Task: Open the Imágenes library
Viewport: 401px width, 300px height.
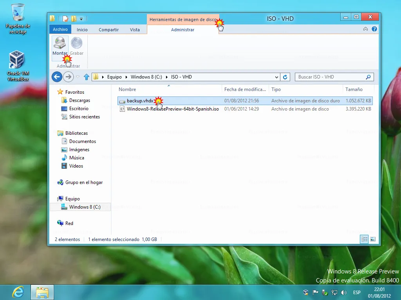Action: 79,150
